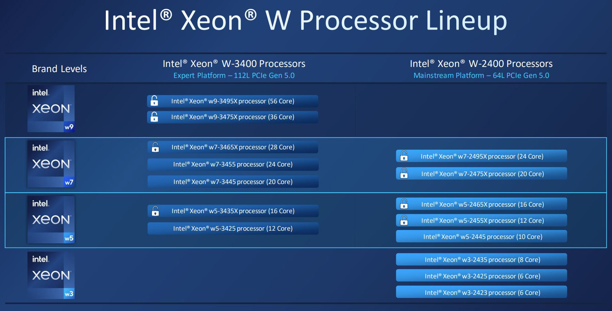Screen dimensions: 612x311
Task: Click the unlock icon next to w5-2455X
Action: point(404,220)
